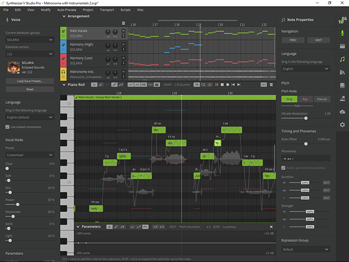Click NEXT navigation button
This screenshot has height=262, width=349.
coord(318,40)
